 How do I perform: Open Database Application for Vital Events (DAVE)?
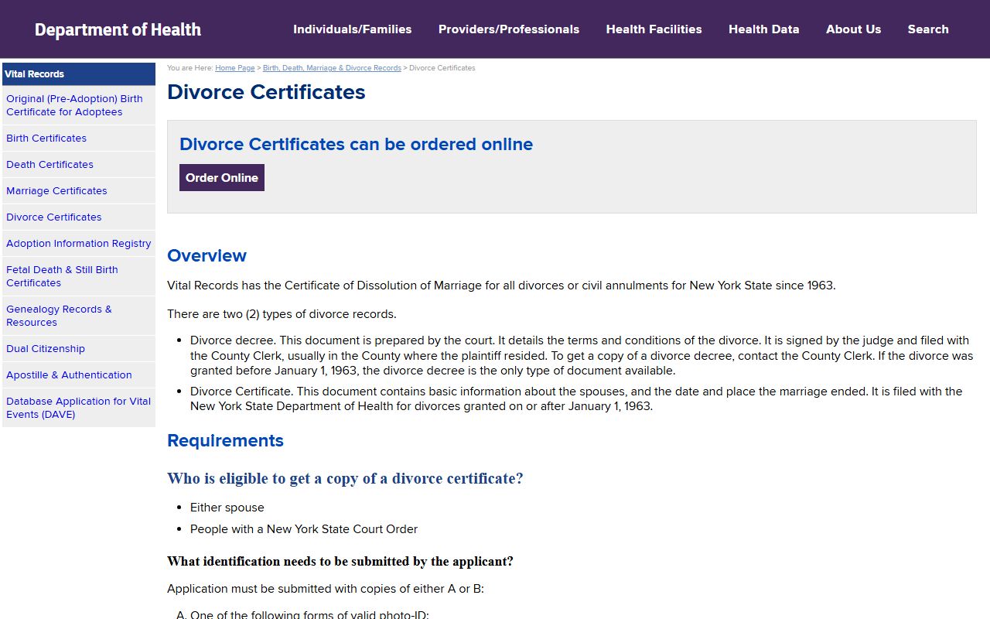[79, 408]
